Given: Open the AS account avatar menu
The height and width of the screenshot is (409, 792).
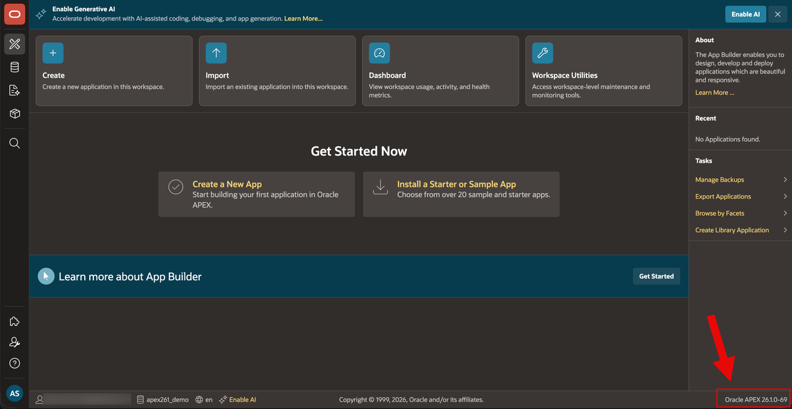Looking at the screenshot, I should pyautogui.click(x=15, y=394).
